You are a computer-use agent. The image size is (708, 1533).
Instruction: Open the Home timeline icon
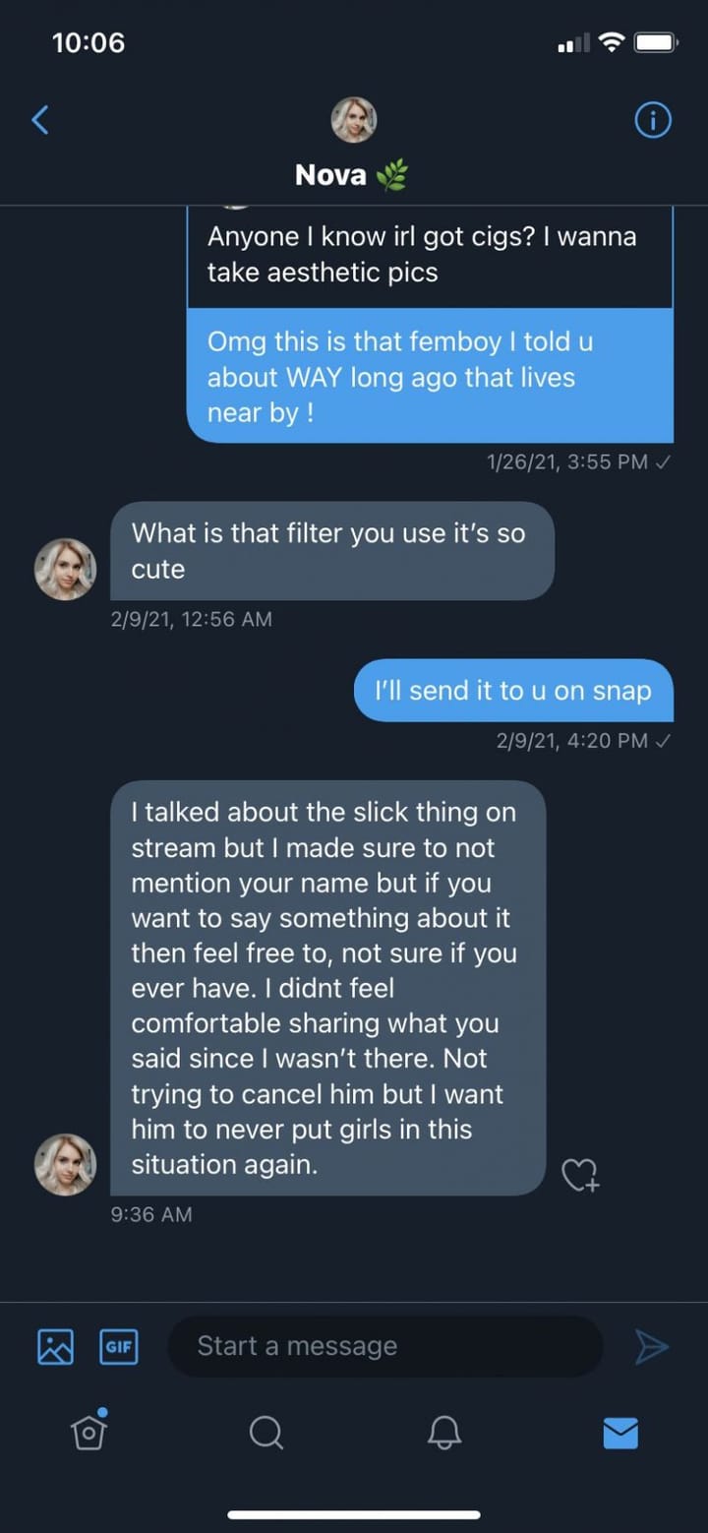point(88,1435)
